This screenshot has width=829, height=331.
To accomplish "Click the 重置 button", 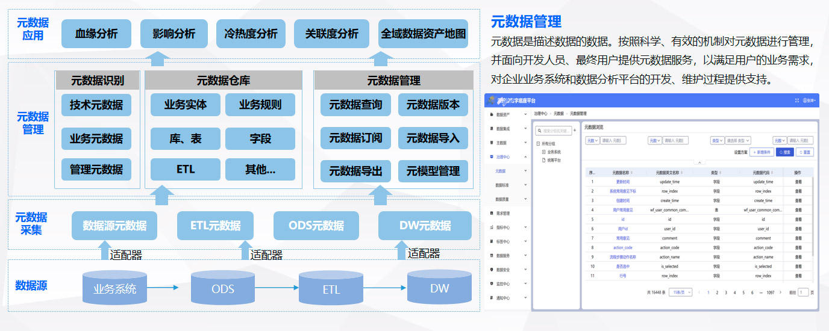I will [805, 152].
